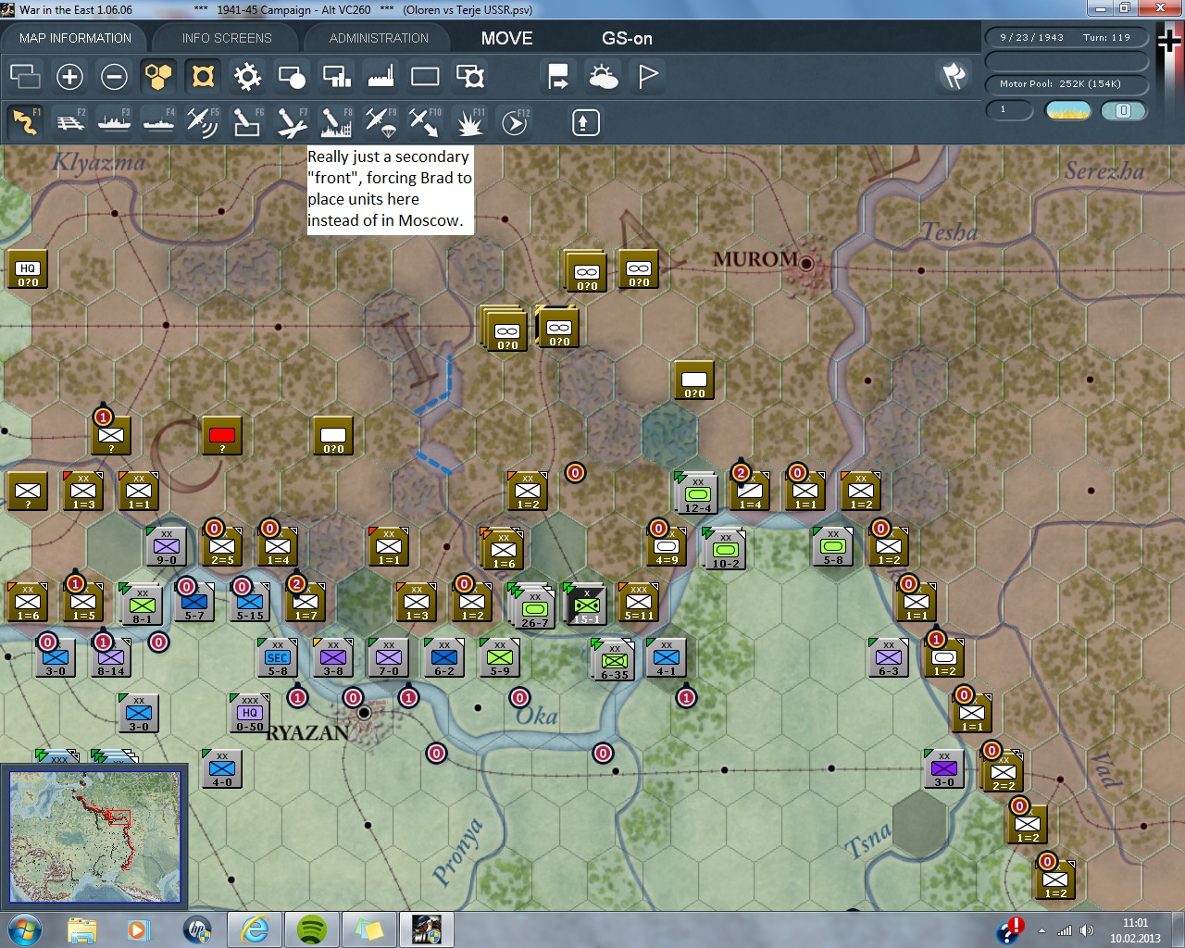Select the 12-4 green armored unit

[x=697, y=493]
